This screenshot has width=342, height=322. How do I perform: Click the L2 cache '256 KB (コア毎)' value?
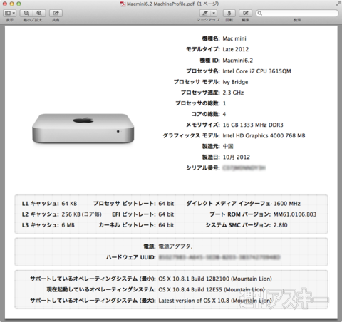[81, 214]
